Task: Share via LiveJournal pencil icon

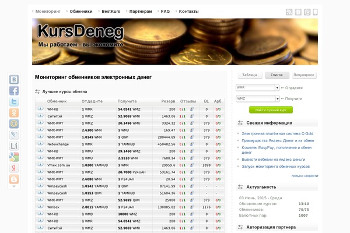Action: coord(14,135)
